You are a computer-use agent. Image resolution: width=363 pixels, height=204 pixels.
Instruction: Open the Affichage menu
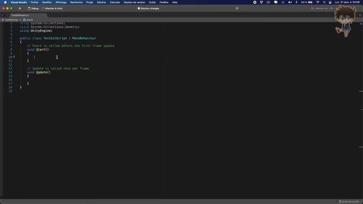61,2
